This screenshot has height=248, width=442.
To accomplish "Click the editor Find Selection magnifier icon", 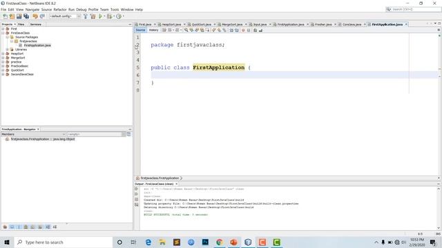I will coord(186,30).
